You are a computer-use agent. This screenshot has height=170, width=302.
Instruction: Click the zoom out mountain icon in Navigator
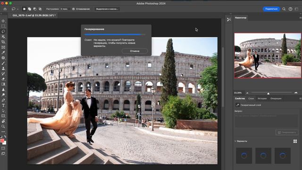click(x=247, y=93)
